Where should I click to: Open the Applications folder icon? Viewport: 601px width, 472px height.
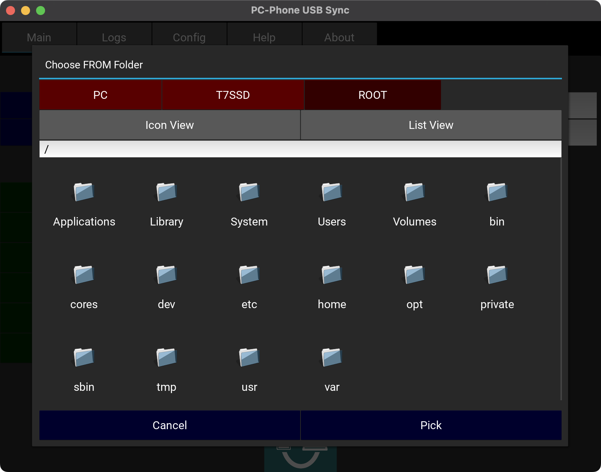click(x=84, y=192)
